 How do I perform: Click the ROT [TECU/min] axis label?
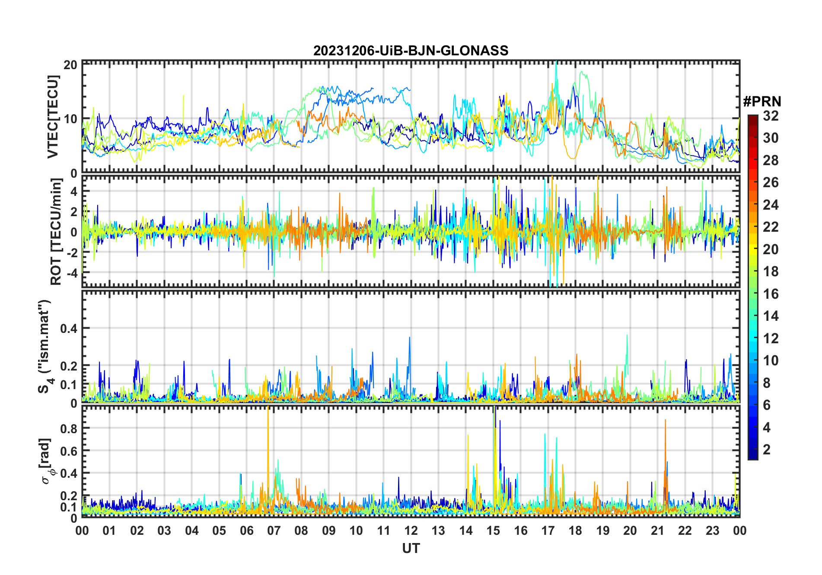56,232
